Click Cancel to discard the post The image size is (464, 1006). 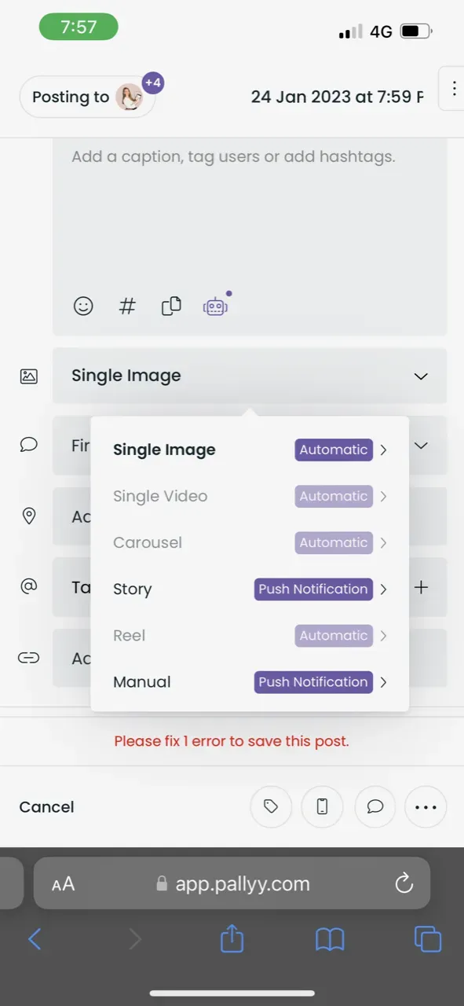(46, 807)
